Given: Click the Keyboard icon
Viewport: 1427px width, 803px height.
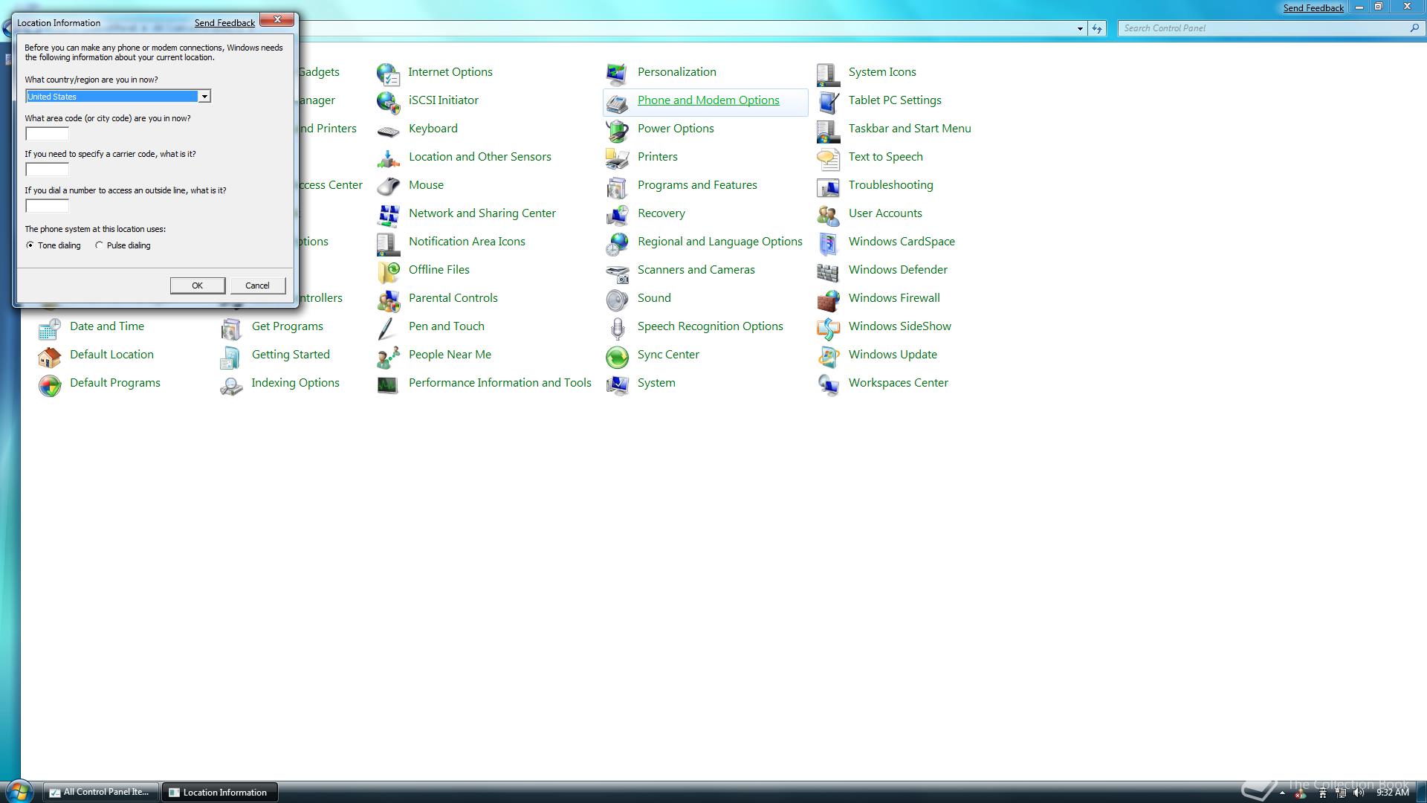Looking at the screenshot, I should pos(388,130).
